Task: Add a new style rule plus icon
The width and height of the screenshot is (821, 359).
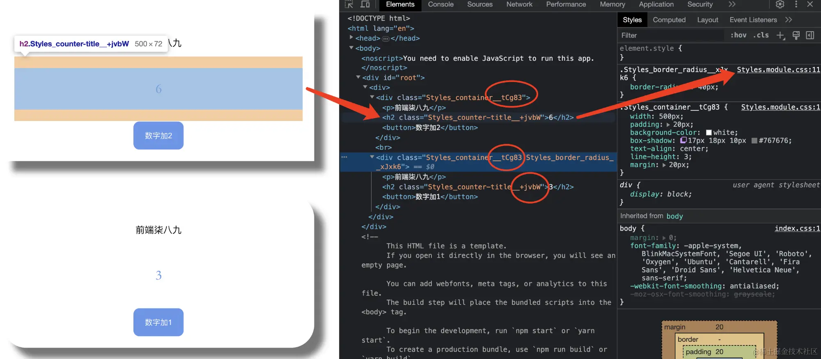Action: 780,35
